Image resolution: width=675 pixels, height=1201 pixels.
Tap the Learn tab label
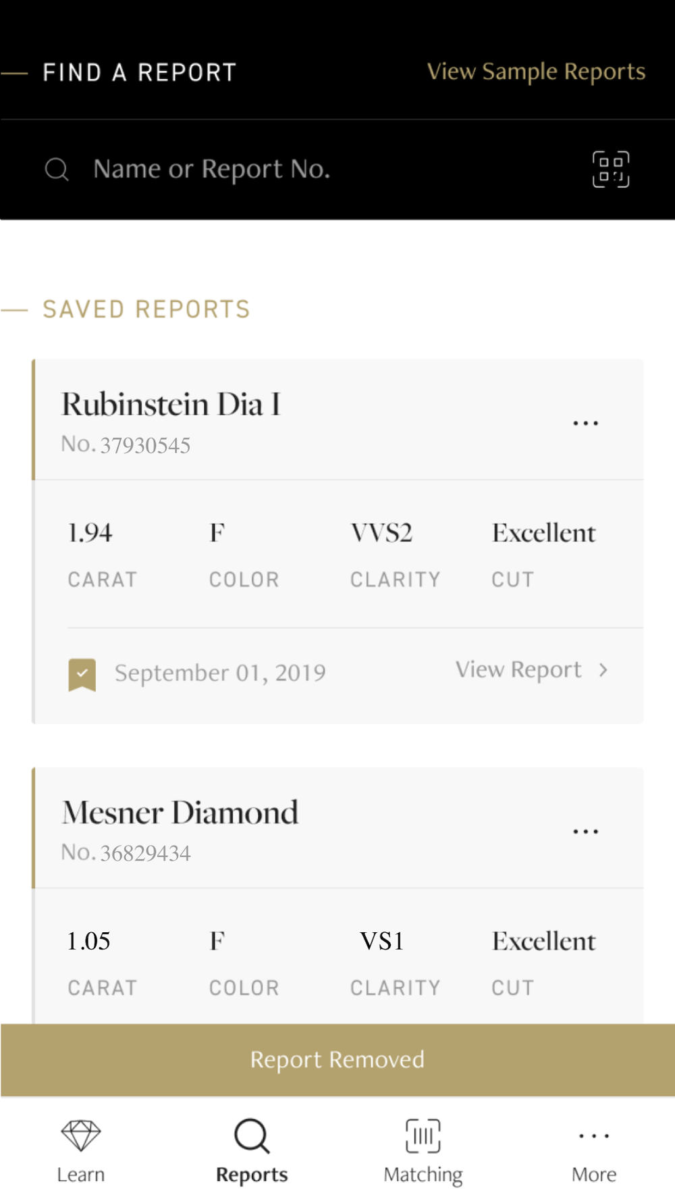tap(81, 1175)
